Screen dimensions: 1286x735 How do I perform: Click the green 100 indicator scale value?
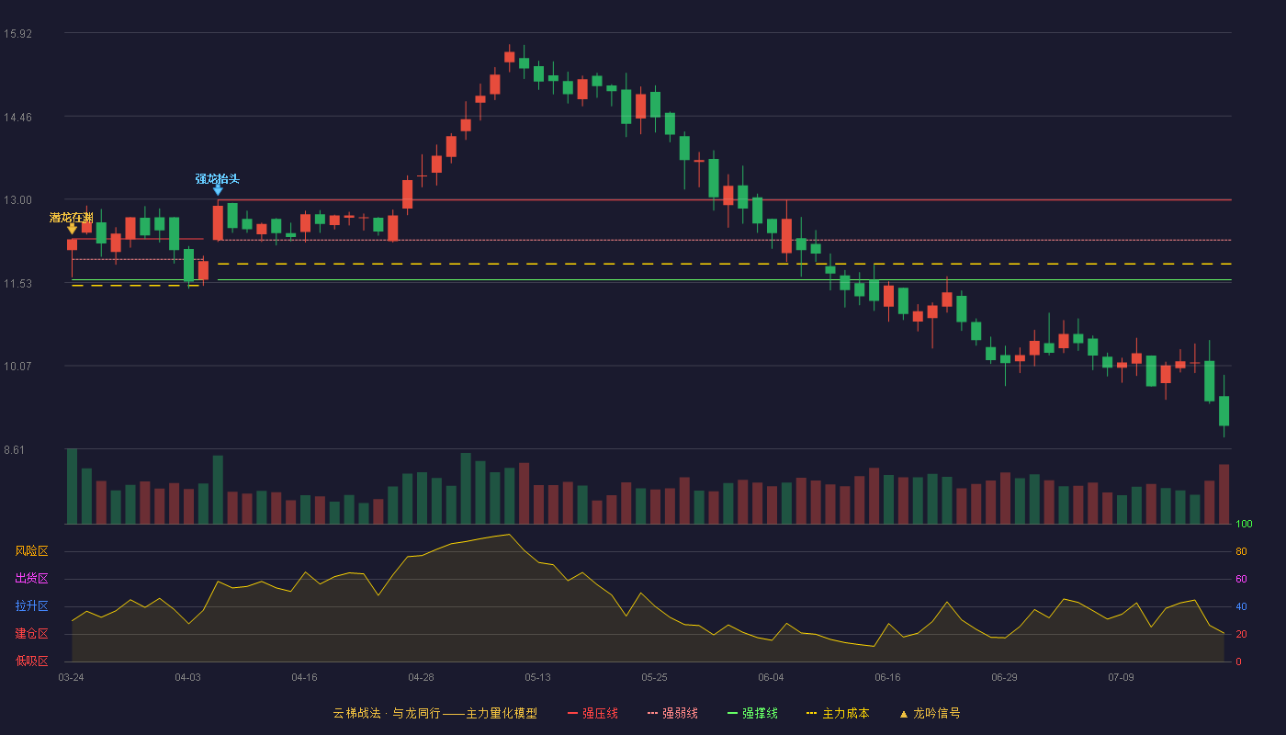(1244, 524)
